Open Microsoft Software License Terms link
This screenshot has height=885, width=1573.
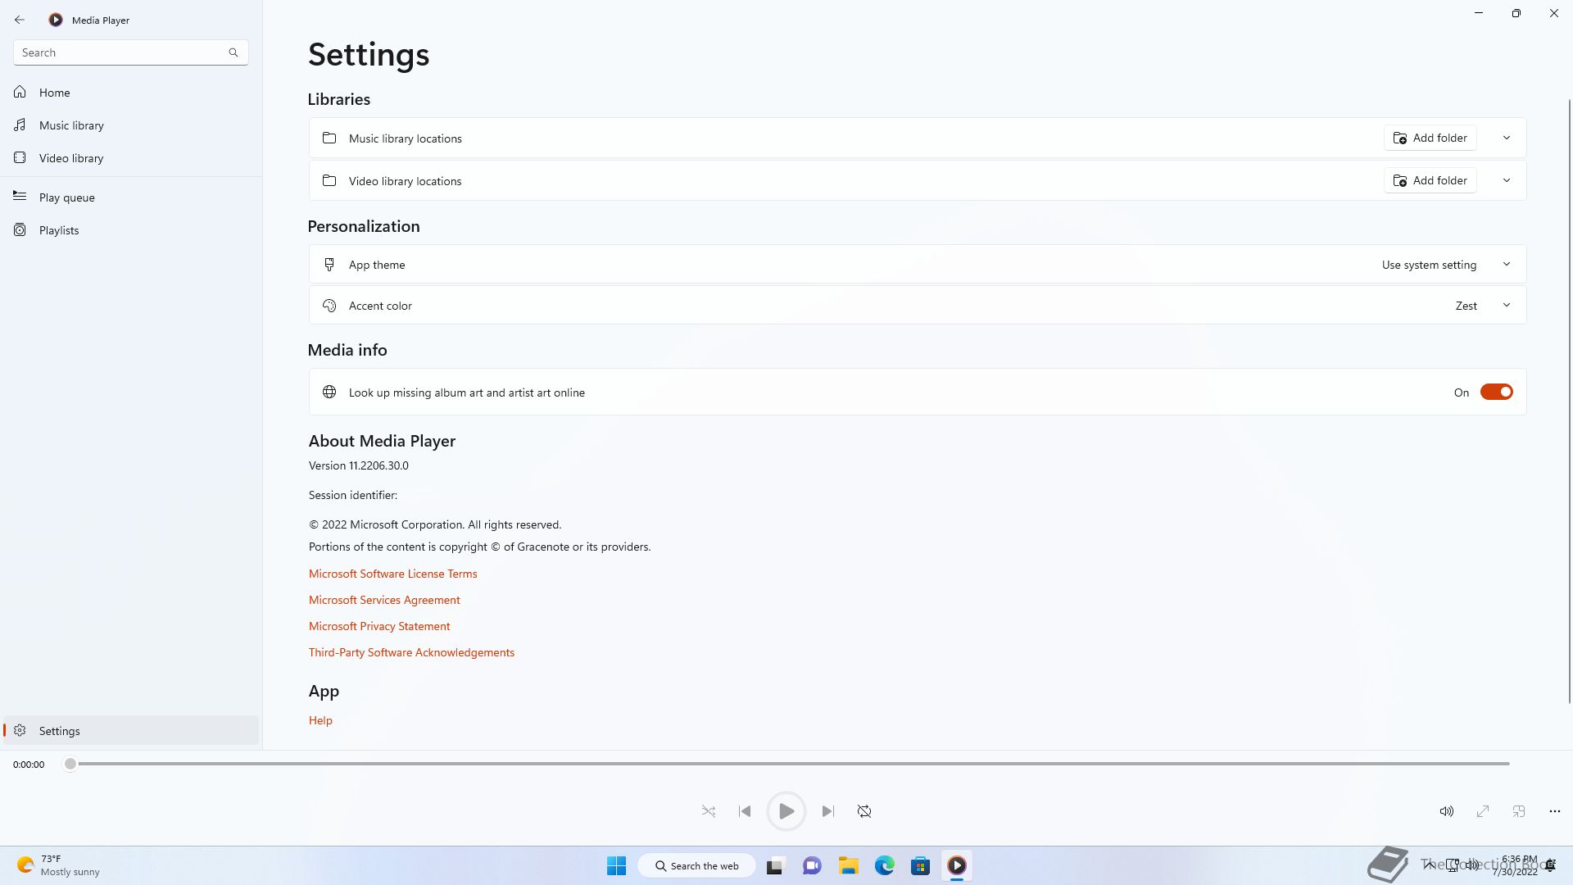[392, 574]
